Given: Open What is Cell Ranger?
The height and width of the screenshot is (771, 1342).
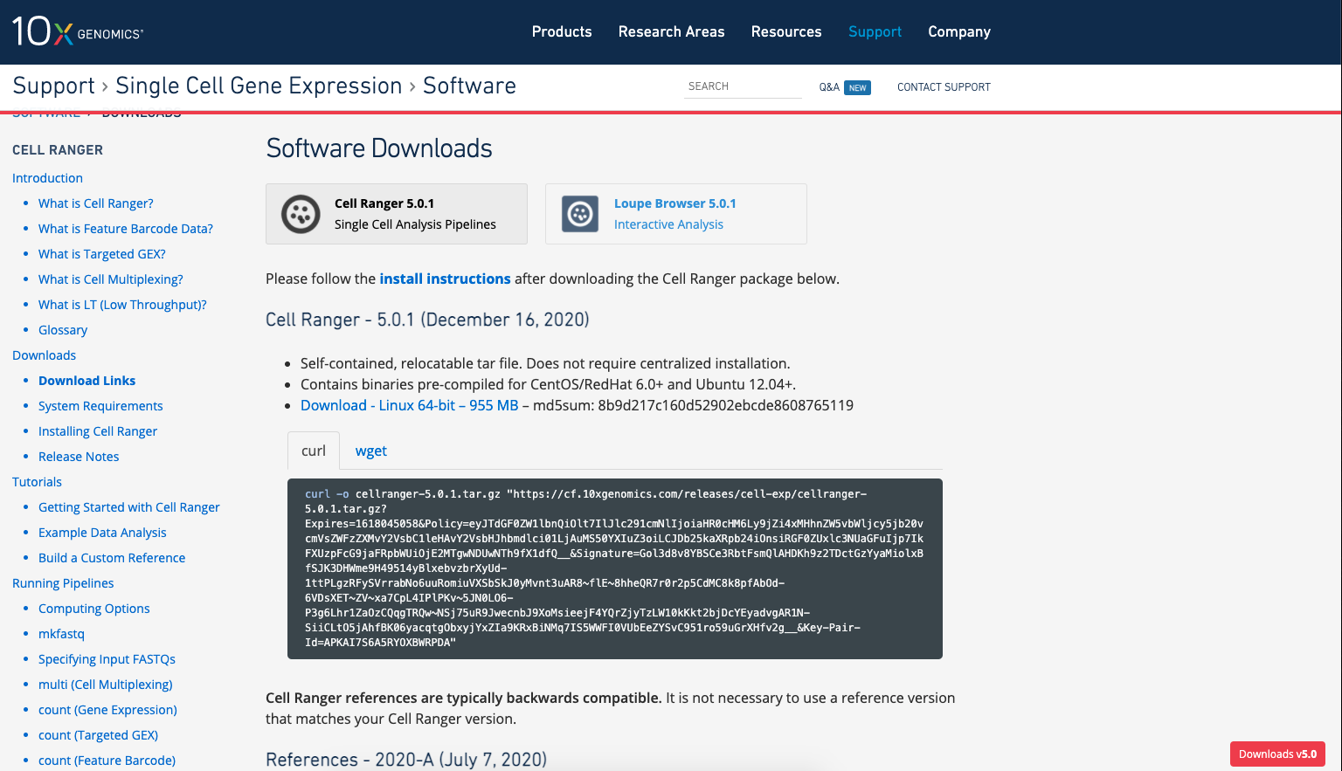Looking at the screenshot, I should tap(96, 203).
